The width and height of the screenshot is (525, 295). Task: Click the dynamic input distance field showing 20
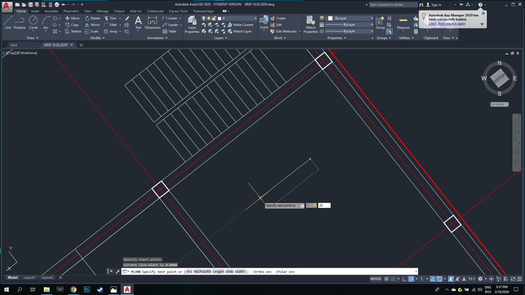[x=324, y=205]
